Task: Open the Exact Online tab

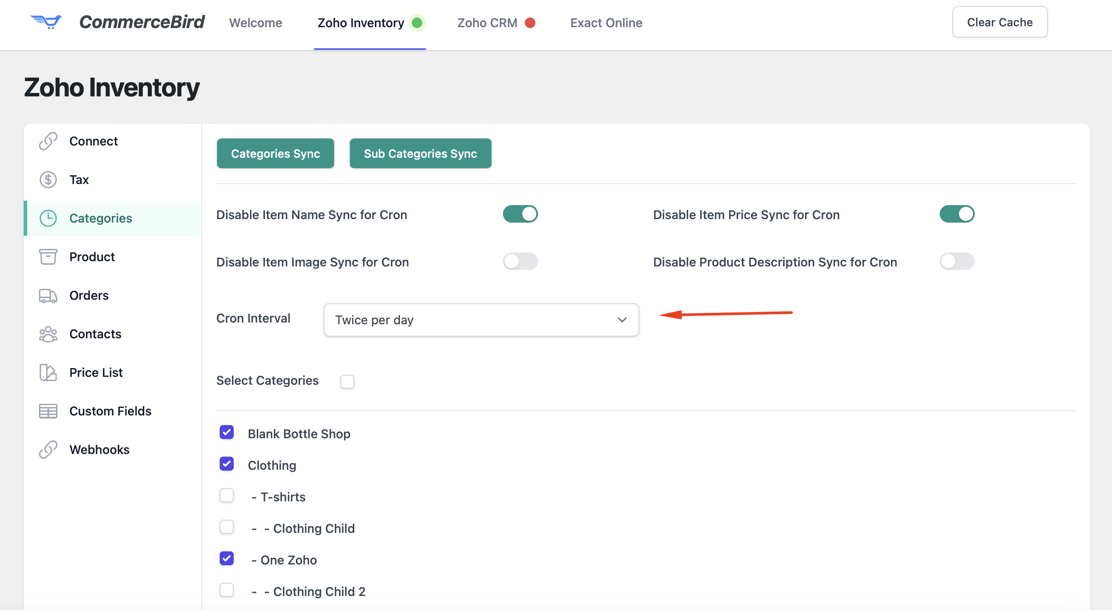Action: click(606, 23)
